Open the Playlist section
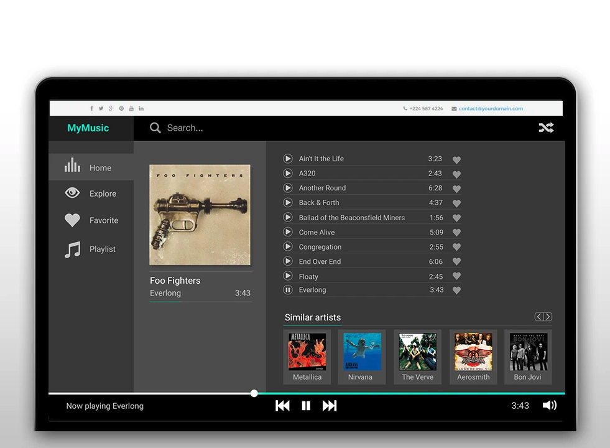610x448 pixels. click(x=91, y=249)
